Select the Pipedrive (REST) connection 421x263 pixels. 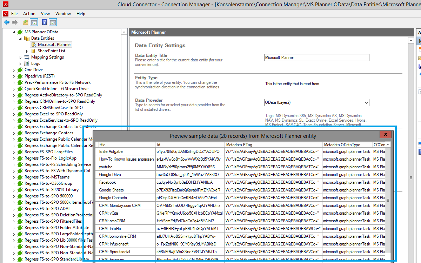point(39,76)
